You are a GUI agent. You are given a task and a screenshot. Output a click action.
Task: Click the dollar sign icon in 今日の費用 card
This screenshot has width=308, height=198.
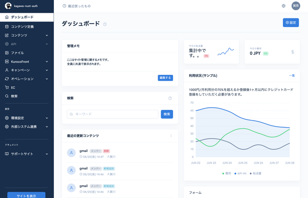click(x=293, y=52)
